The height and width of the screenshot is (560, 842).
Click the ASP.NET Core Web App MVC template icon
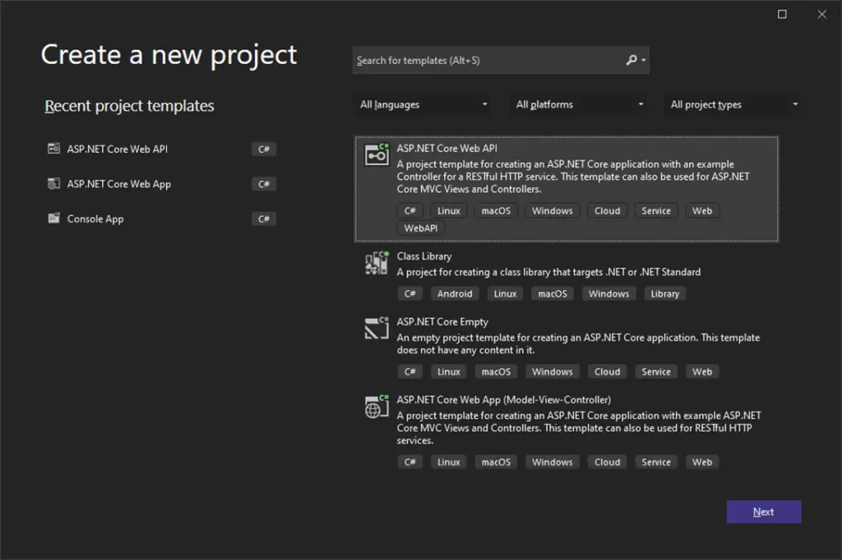coord(377,406)
